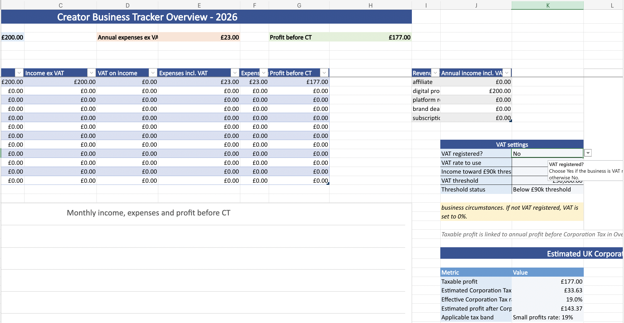This screenshot has width=624, height=323.
Task: Select the platform revenue row label
Action: pyautogui.click(x=426, y=100)
